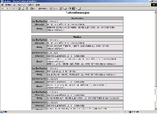
Task: Open the Media toolbar button
Action: click(x=53, y=8)
